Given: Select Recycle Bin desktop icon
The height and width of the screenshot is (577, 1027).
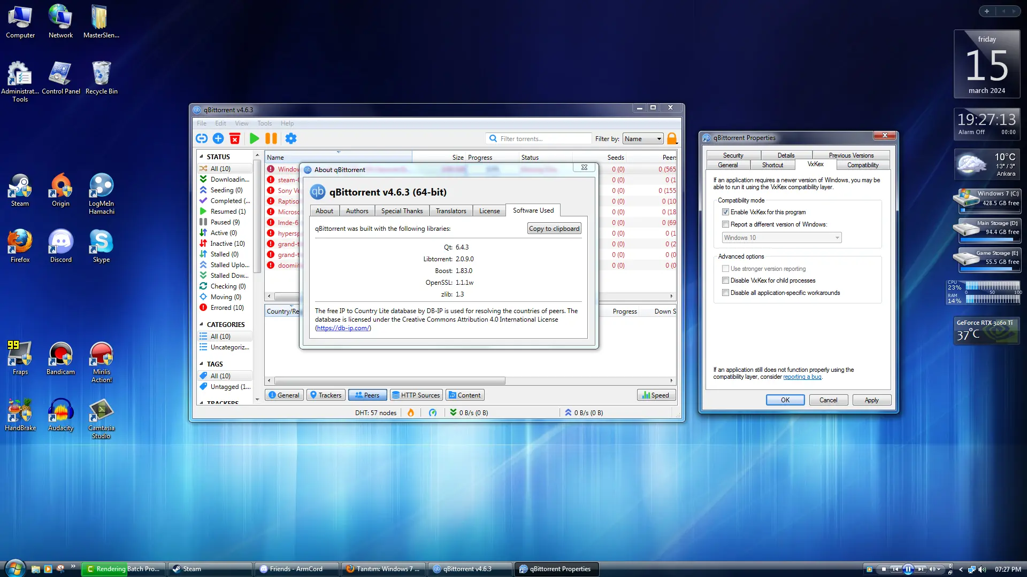Looking at the screenshot, I should pyautogui.click(x=101, y=78).
